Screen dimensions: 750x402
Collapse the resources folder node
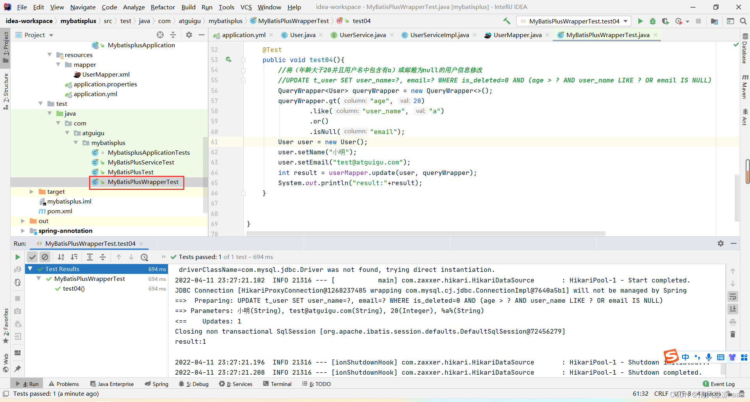pos(50,55)
